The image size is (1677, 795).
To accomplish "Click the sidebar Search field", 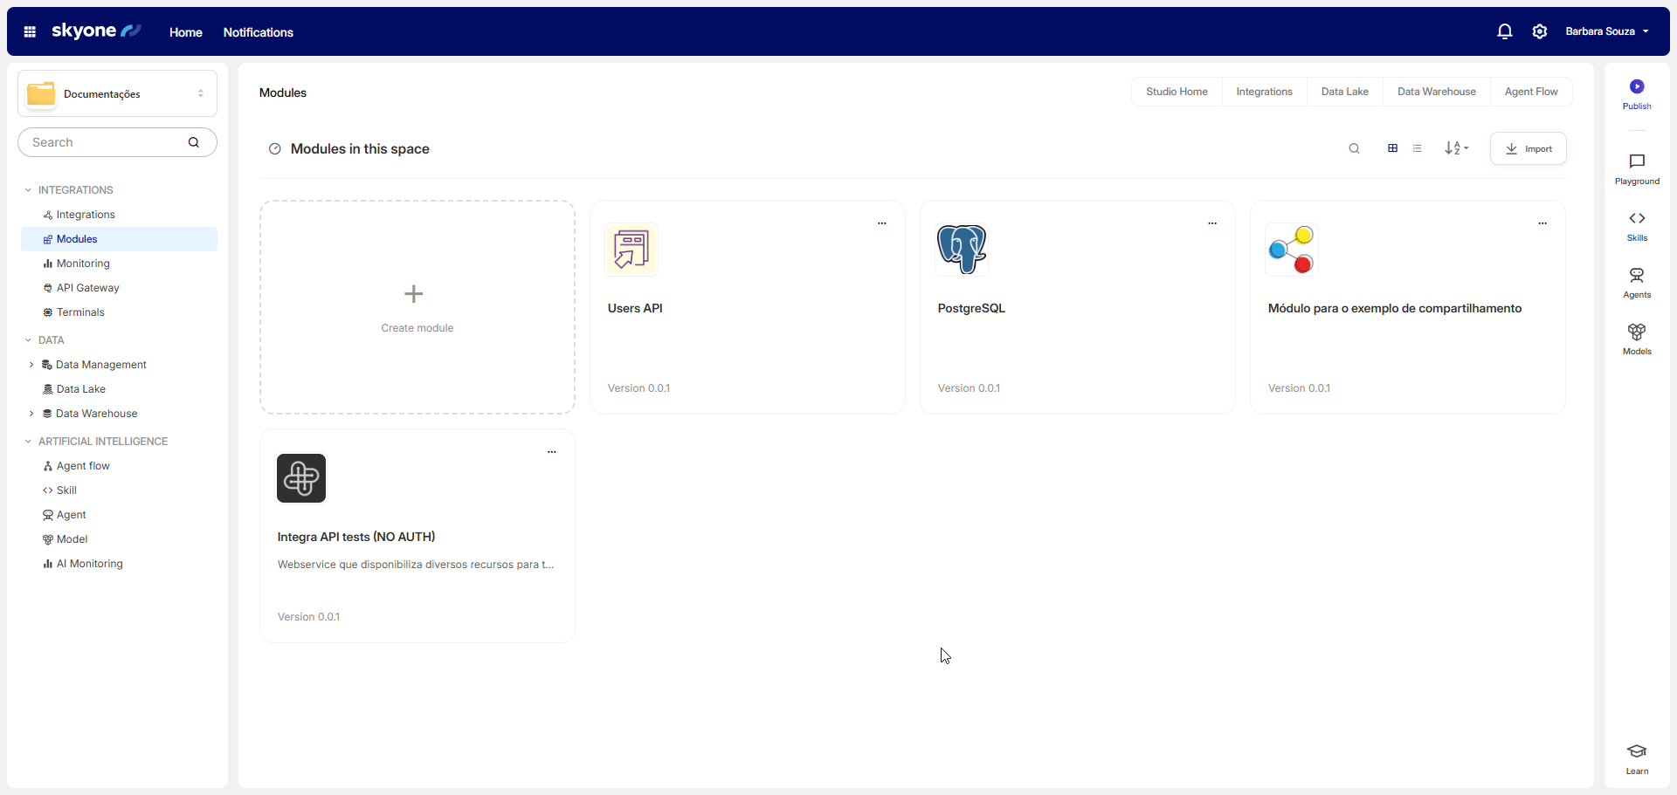I will click(105, 142).
